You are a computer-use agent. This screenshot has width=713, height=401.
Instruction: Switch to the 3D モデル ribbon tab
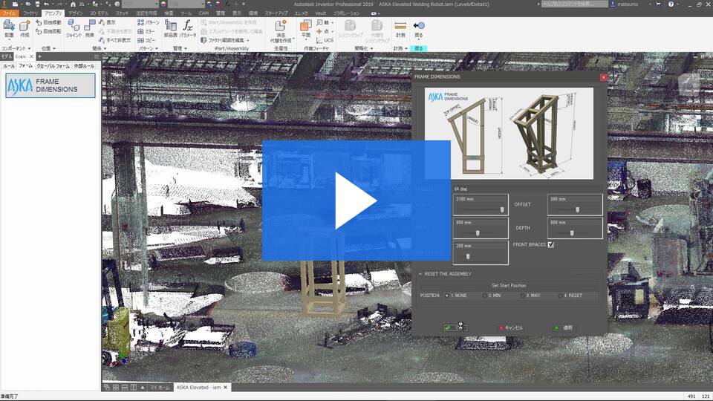[x=99, y=13]
